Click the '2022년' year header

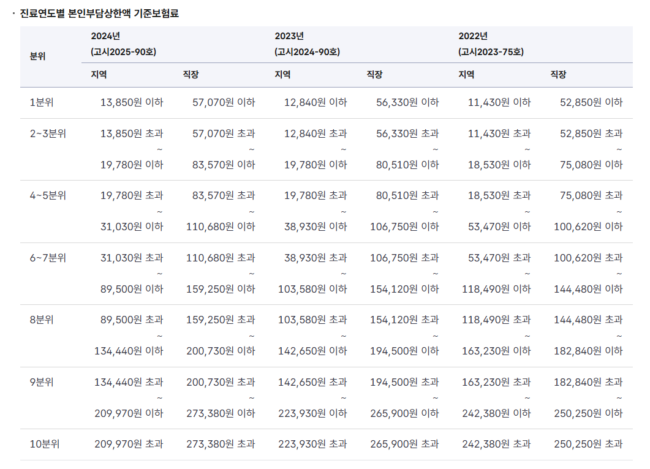pyautogui.click(x=473, y=36)
